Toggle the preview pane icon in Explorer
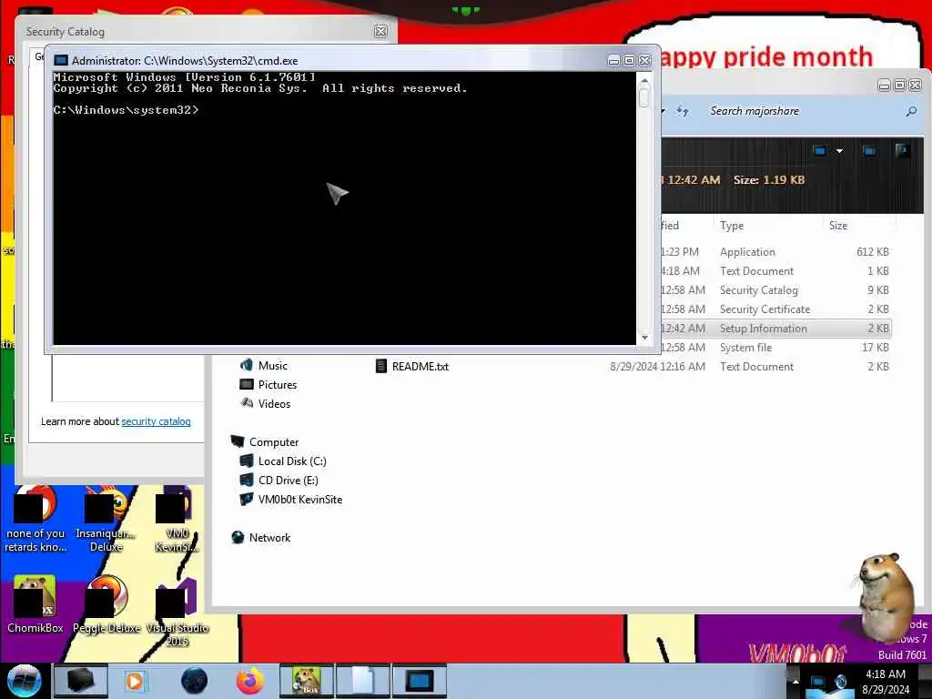 (869, 151)
